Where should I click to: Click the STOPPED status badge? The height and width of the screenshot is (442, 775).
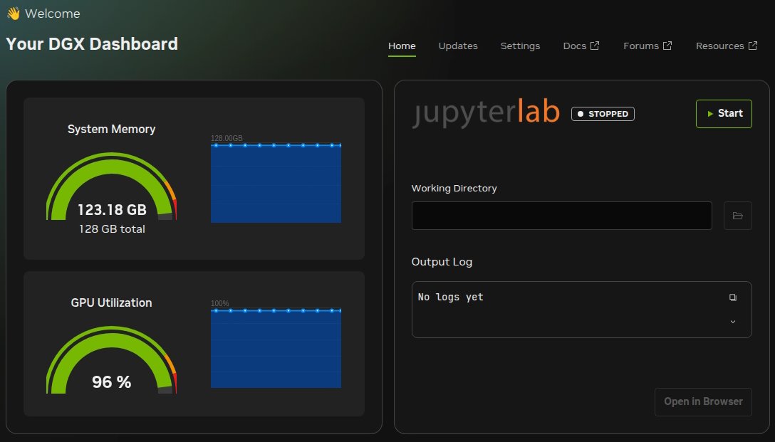tap(603, 114)
